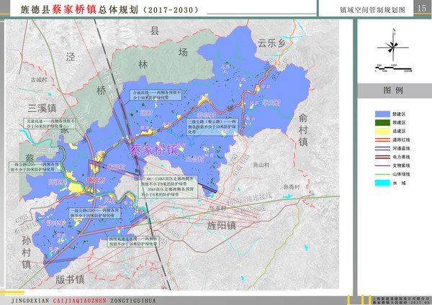Viewport: 432px width, 305px height.
Task: Click the 泾 character in upper left
Action: coord(71,57)
